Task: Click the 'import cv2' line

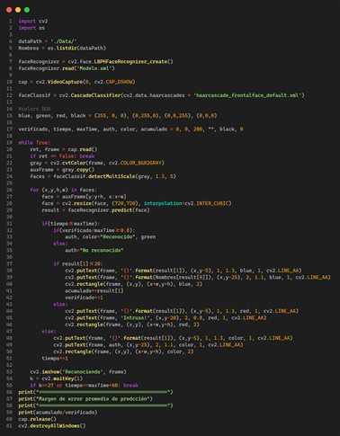Action: [x=33, y=21]
